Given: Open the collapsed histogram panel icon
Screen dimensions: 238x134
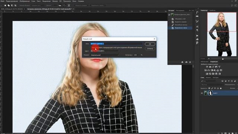Looking at the screenshot, I should (197, 16).
